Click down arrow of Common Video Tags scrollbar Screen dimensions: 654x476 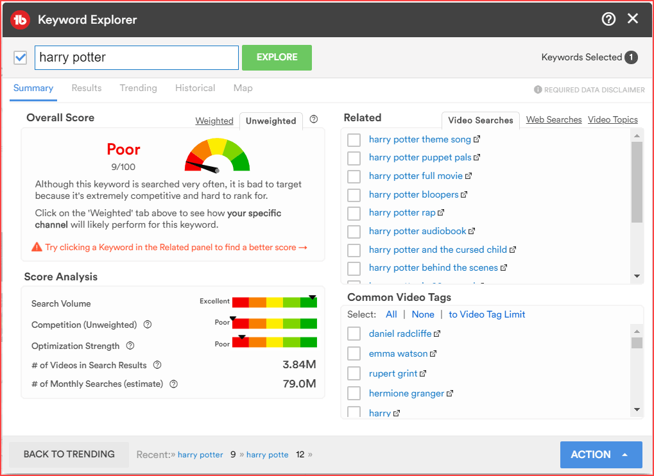[637, 410]
